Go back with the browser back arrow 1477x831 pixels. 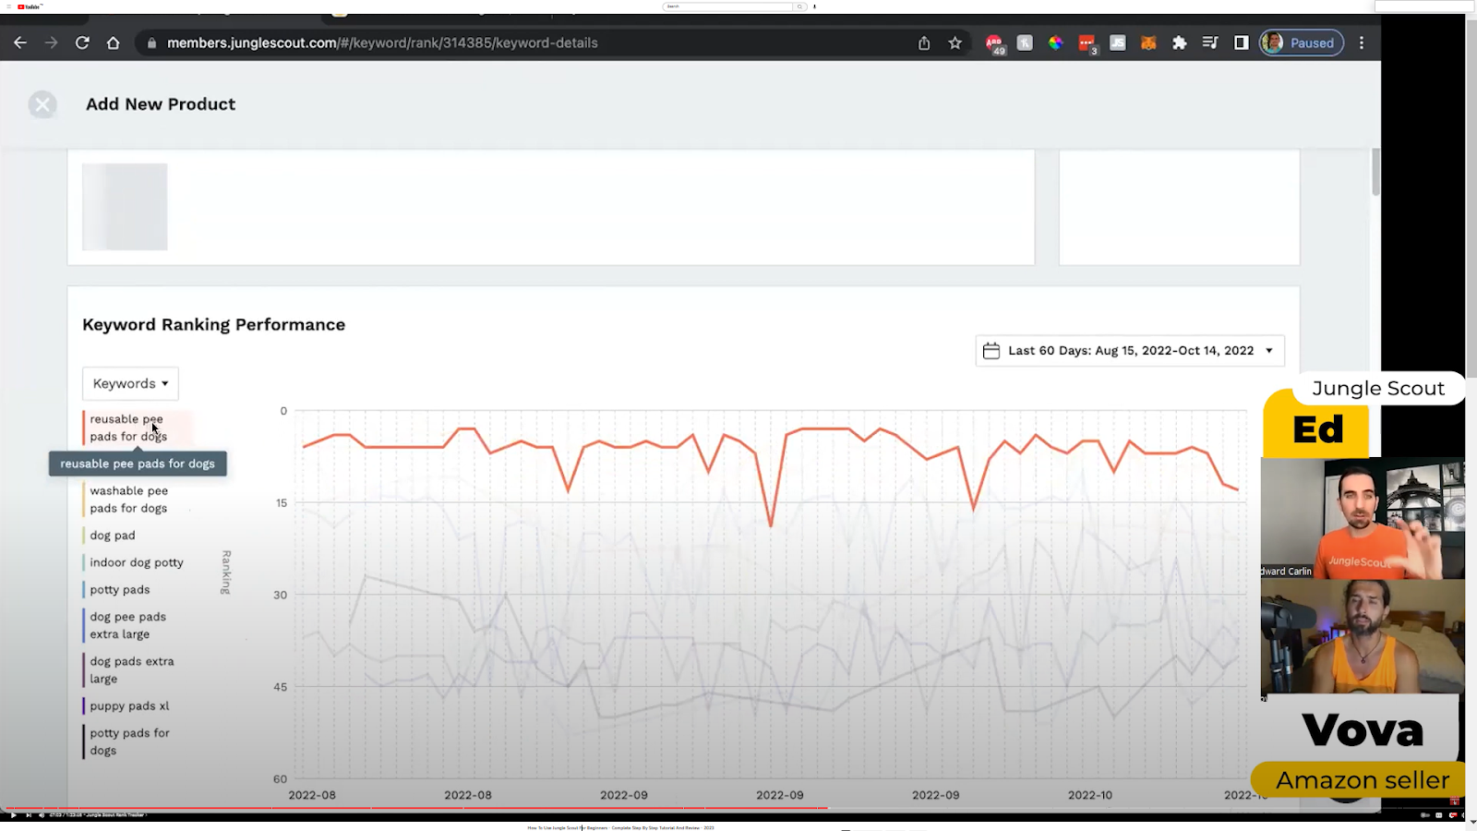pyautogui.click(x=20, y=42)
